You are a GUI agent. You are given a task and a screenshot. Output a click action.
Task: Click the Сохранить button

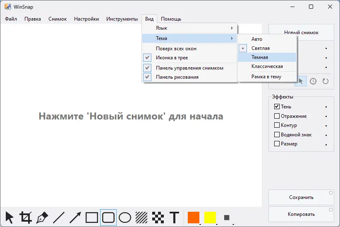(301, 197)
